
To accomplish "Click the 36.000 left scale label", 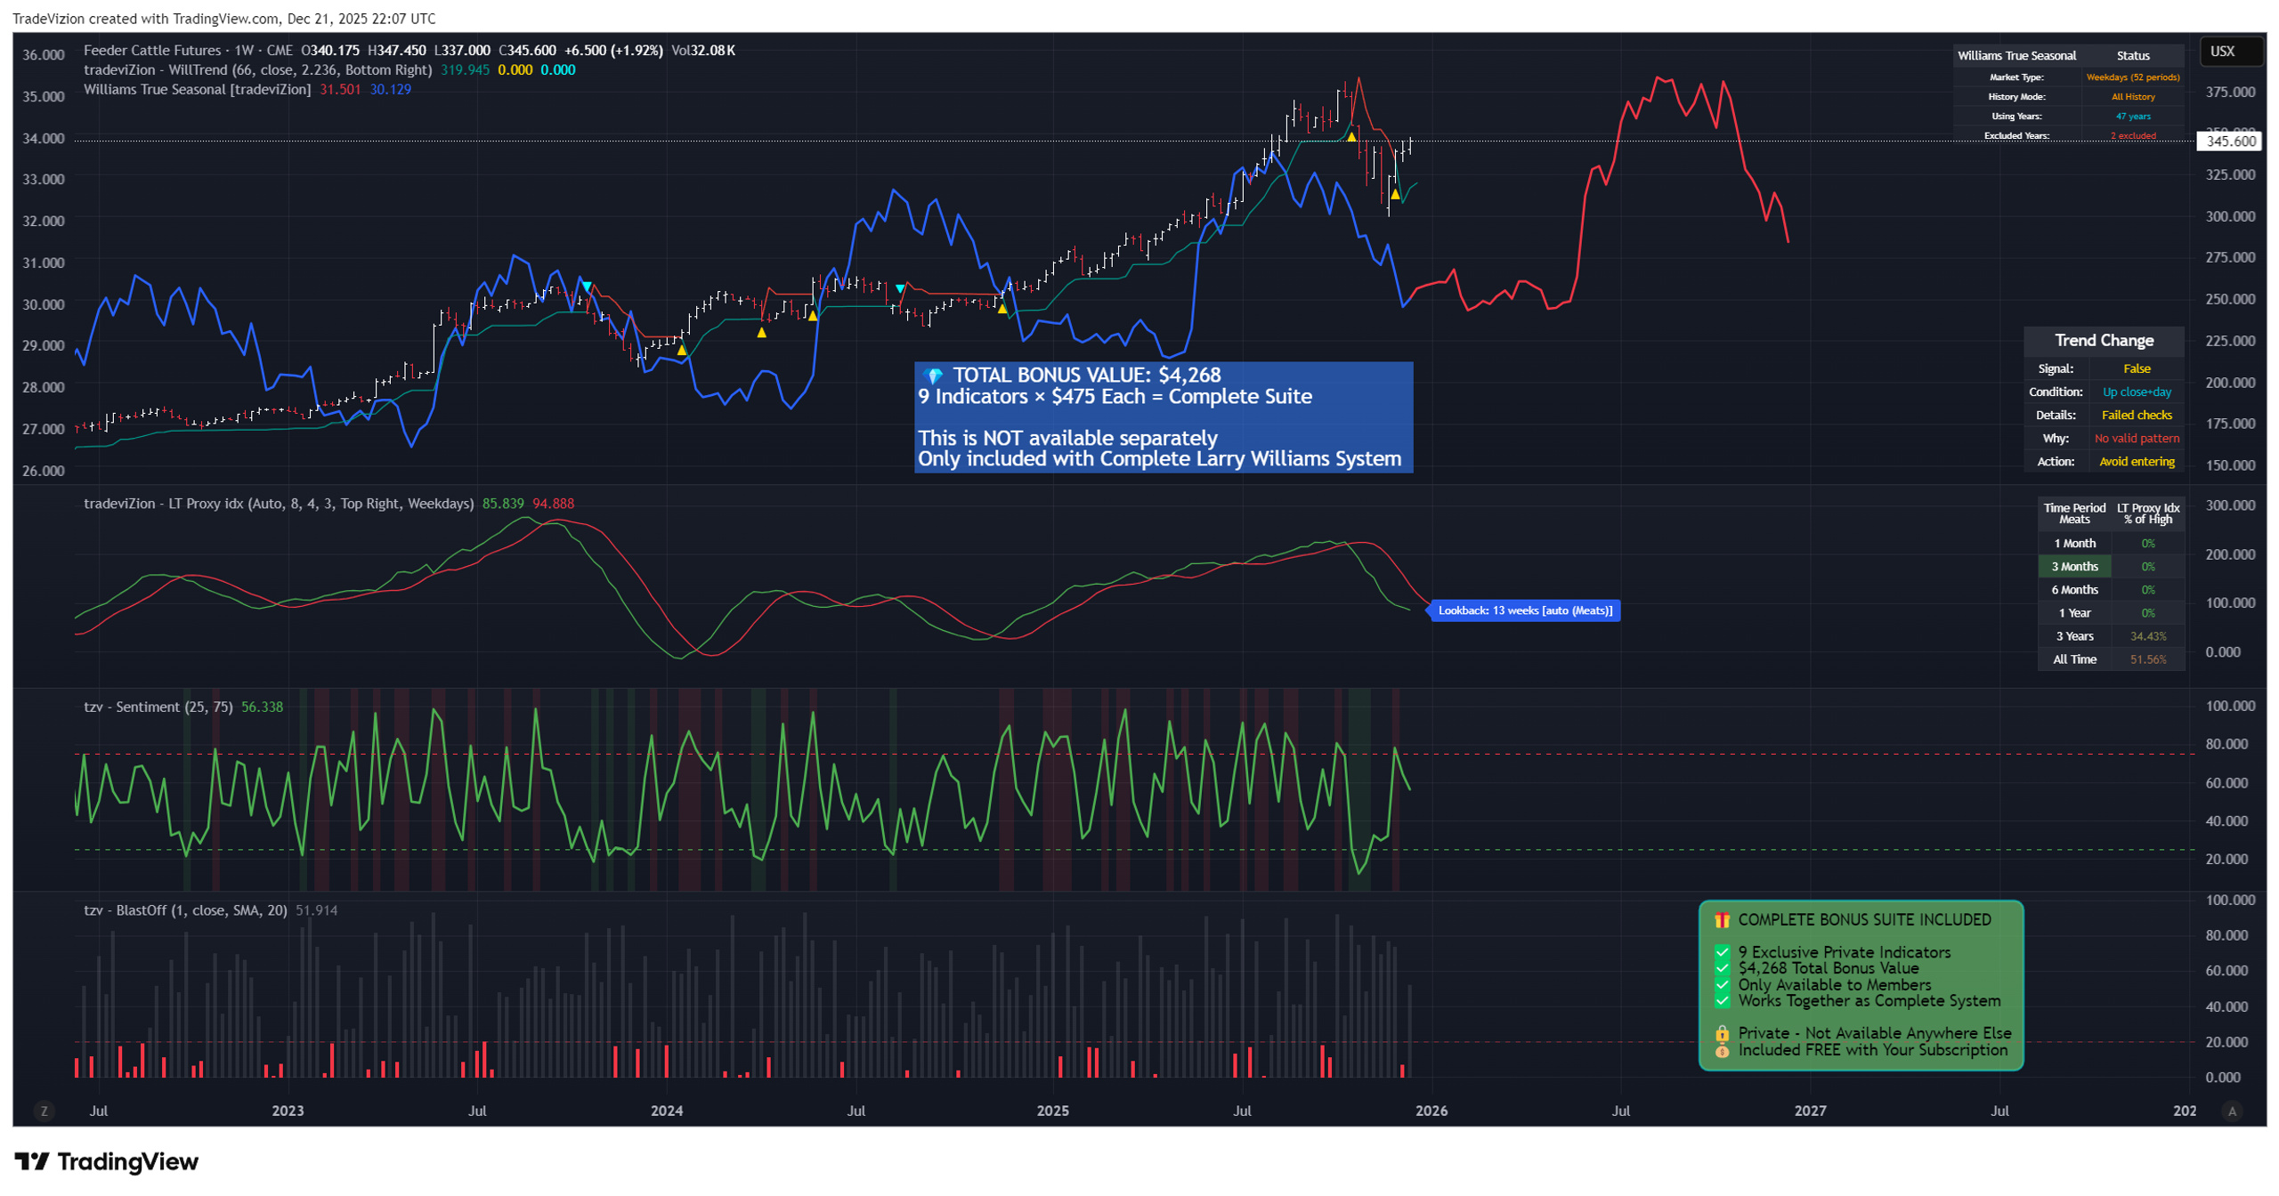I will point(44,54).
